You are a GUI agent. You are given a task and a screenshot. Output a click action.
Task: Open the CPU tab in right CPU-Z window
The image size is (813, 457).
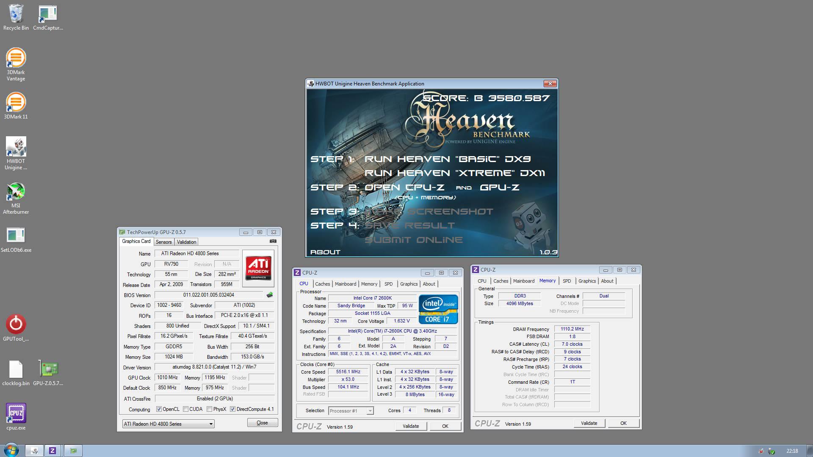tap(482, 281)
